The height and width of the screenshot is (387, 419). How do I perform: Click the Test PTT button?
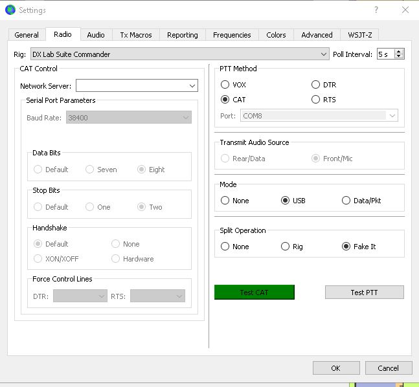coord(364,293)
